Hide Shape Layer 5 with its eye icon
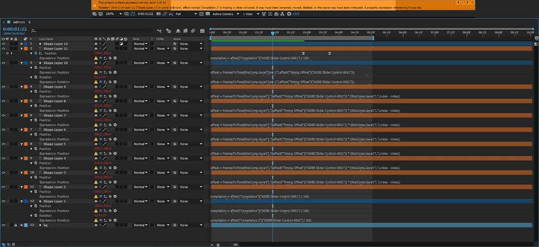The image size is (539, 247). [x=3, y=144]
